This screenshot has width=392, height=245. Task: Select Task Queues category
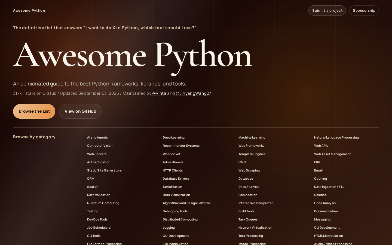(x=248, y=219)
